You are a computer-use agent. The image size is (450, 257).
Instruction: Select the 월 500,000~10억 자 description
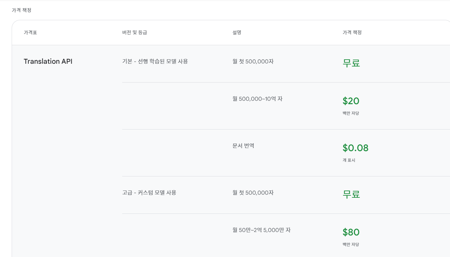point(257,99)
